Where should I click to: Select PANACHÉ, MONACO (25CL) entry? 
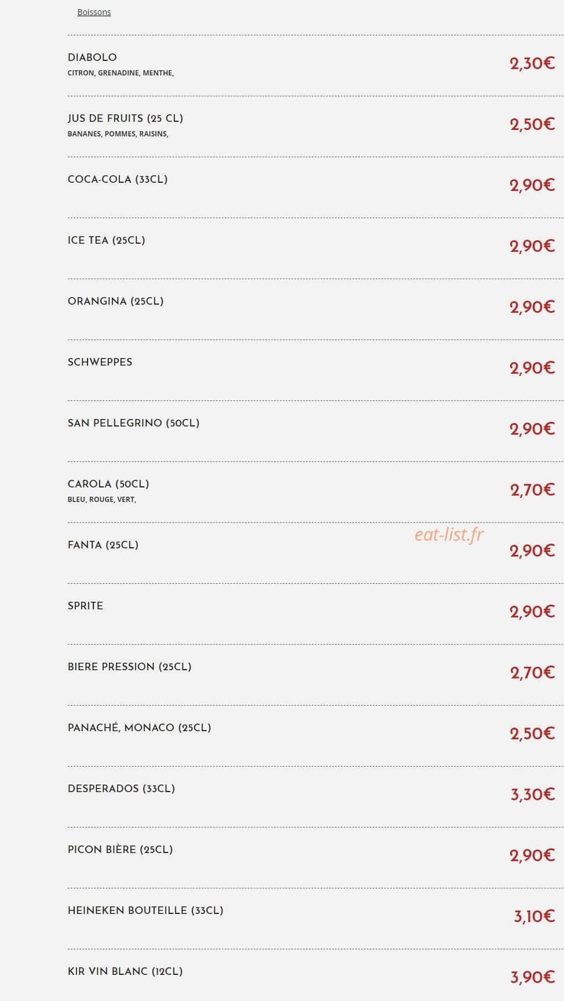click(139, 728)
